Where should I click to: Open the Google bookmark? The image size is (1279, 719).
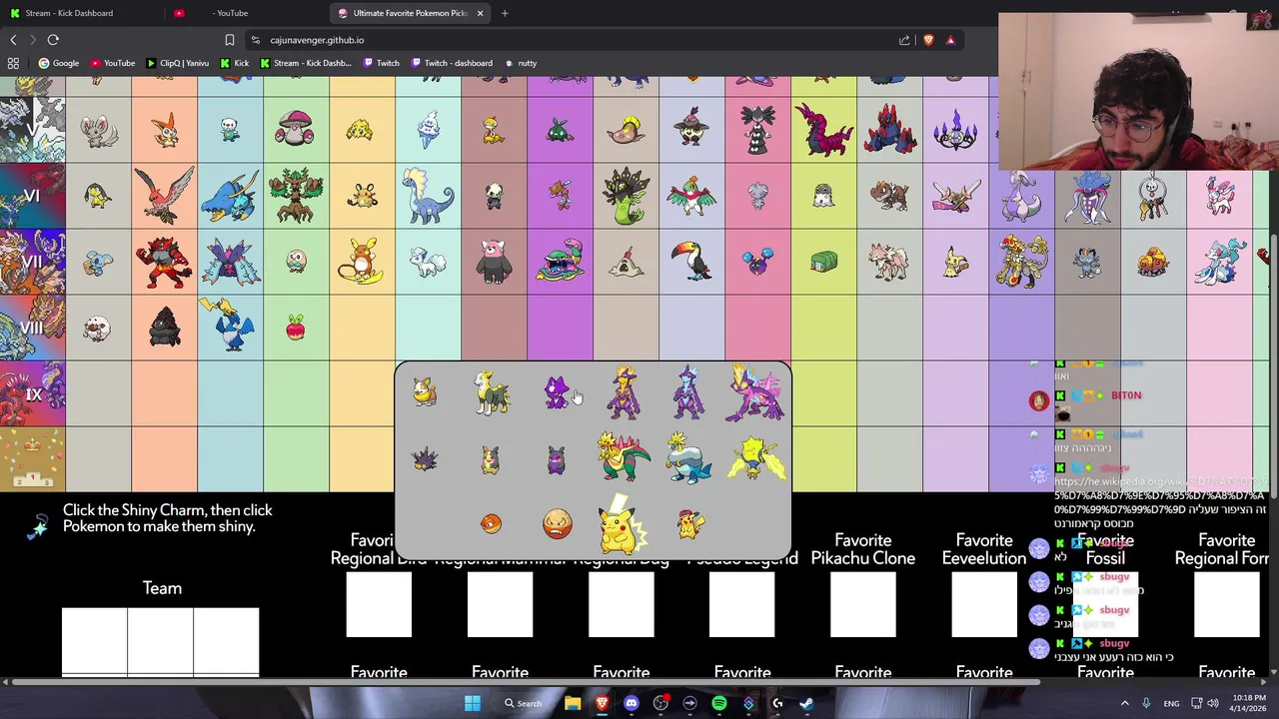tap(59, 63)
